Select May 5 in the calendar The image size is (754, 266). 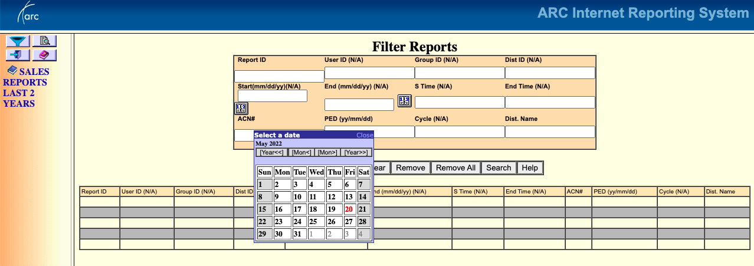(x=334, y=185)
